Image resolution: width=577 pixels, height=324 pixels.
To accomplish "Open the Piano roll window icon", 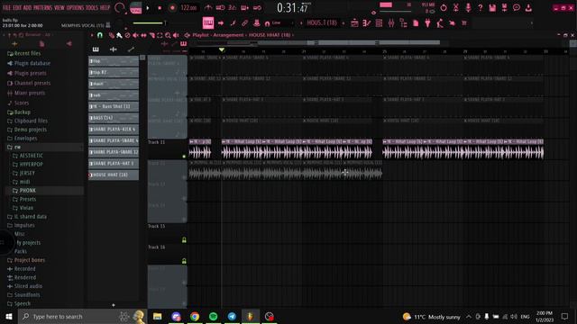I will click(367, 23).
